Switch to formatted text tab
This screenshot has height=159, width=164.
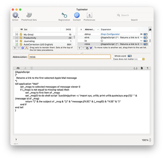[x=25, y=68]
